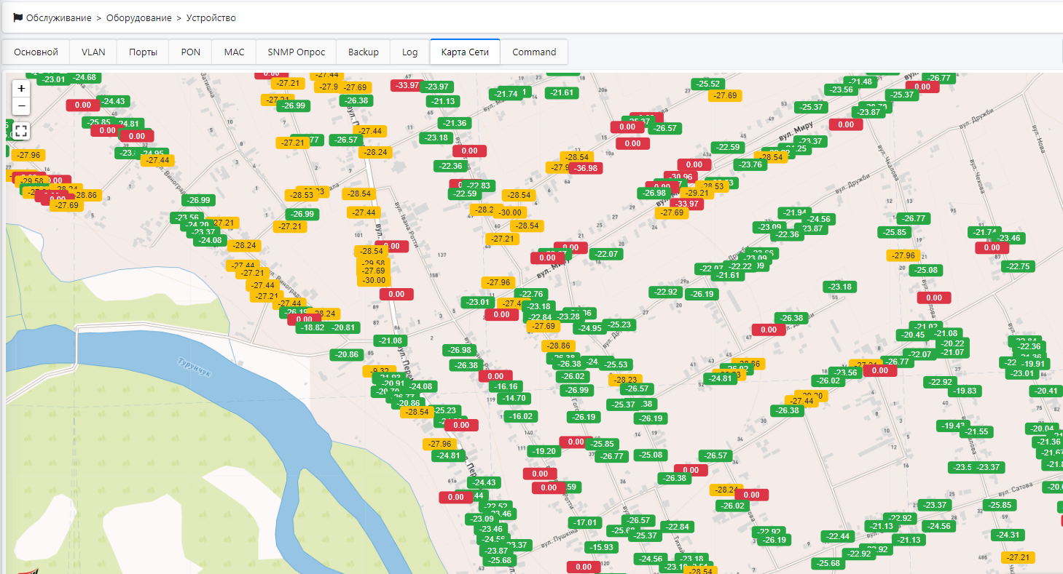Viewport: 1063px width, 574px height.
Task: Open the green -18.82 device marker
Action: [x=312, y=327]
